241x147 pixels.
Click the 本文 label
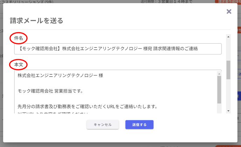(x=19, y=65)
